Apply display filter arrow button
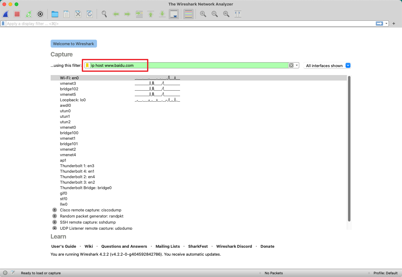 point(379,23)
